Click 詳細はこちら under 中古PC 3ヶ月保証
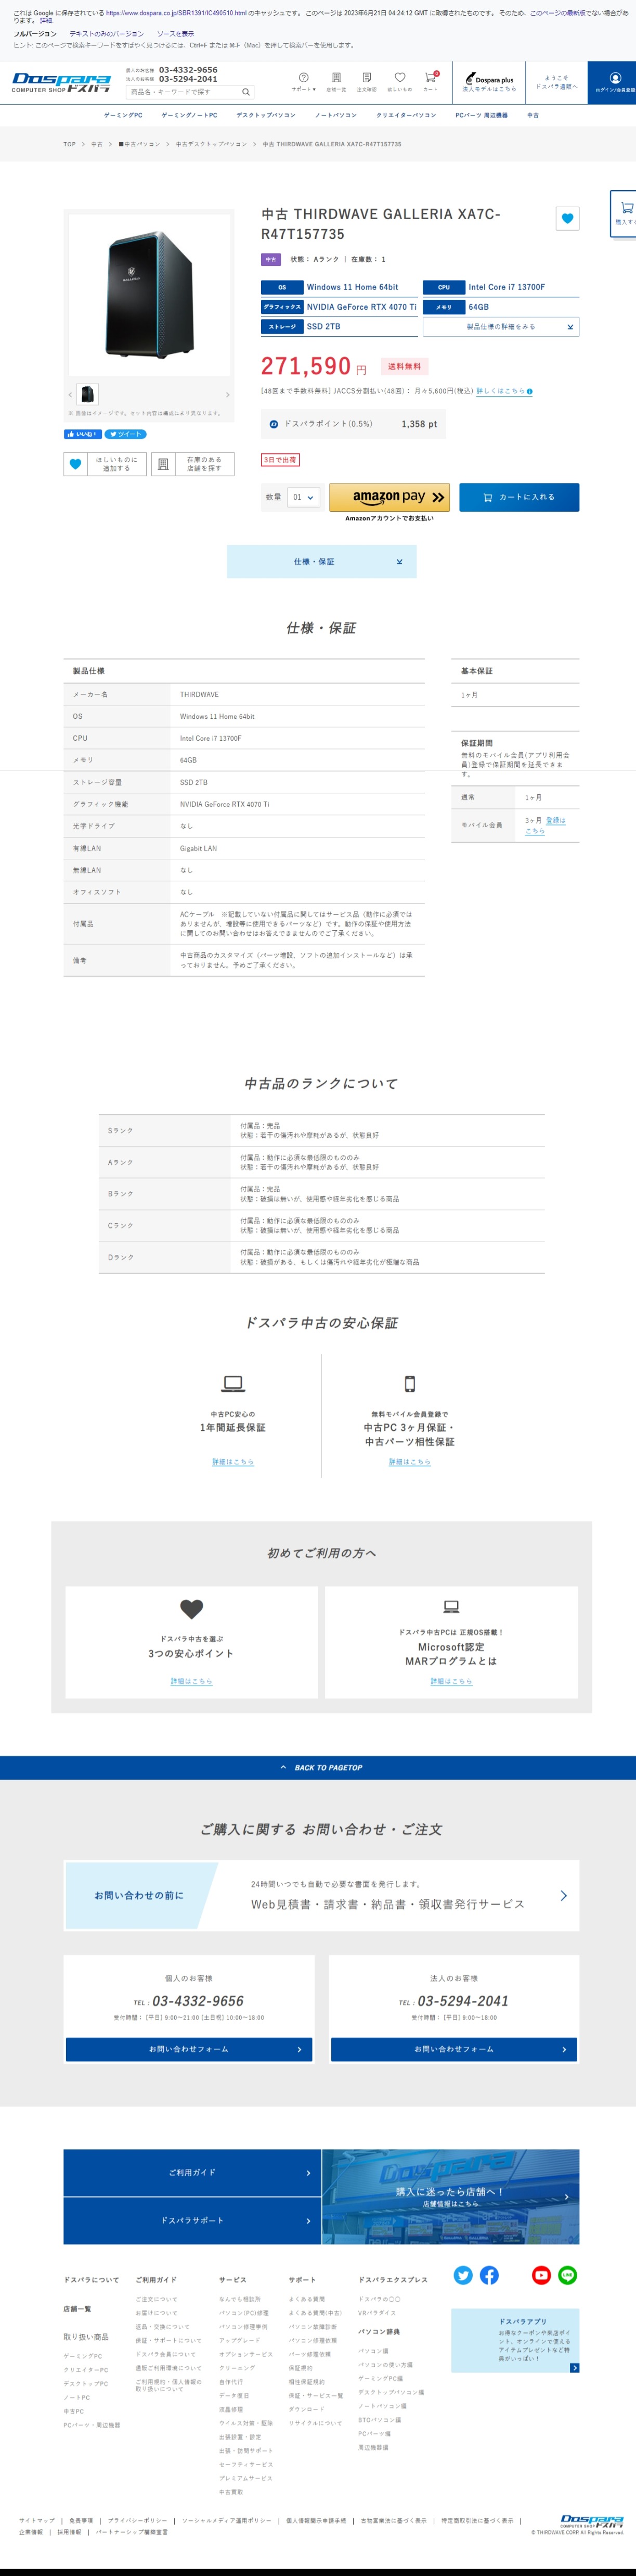This screenshot has height=2576, width=636. tap(409, 1462)
